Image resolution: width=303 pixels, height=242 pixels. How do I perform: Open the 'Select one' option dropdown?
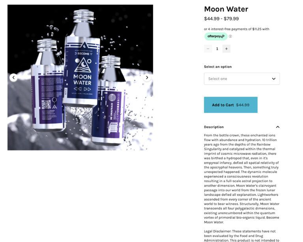(242, 79)
